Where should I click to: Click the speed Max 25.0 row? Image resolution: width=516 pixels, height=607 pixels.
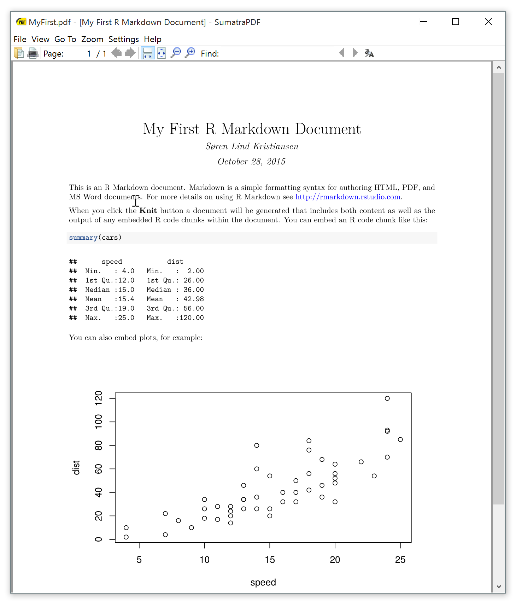tap(110, 318)
